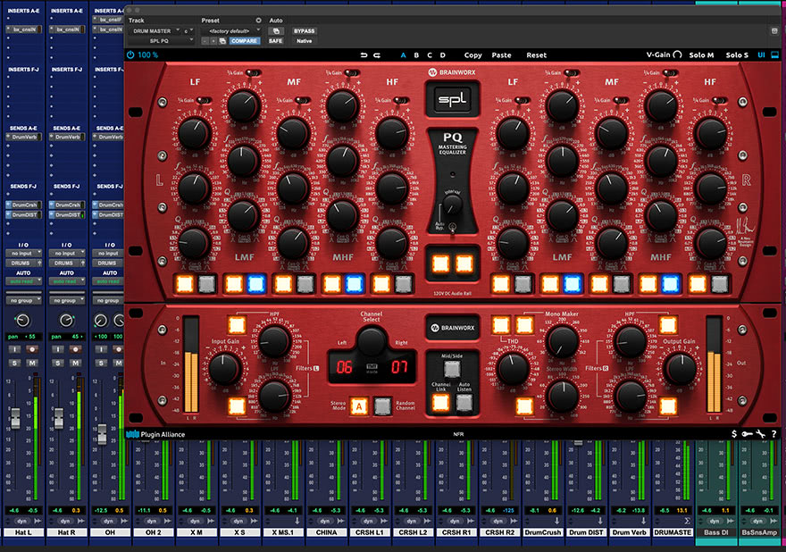Enable the Auto Listen button
This screenshot has height=552, width=786.
point(464,402)
